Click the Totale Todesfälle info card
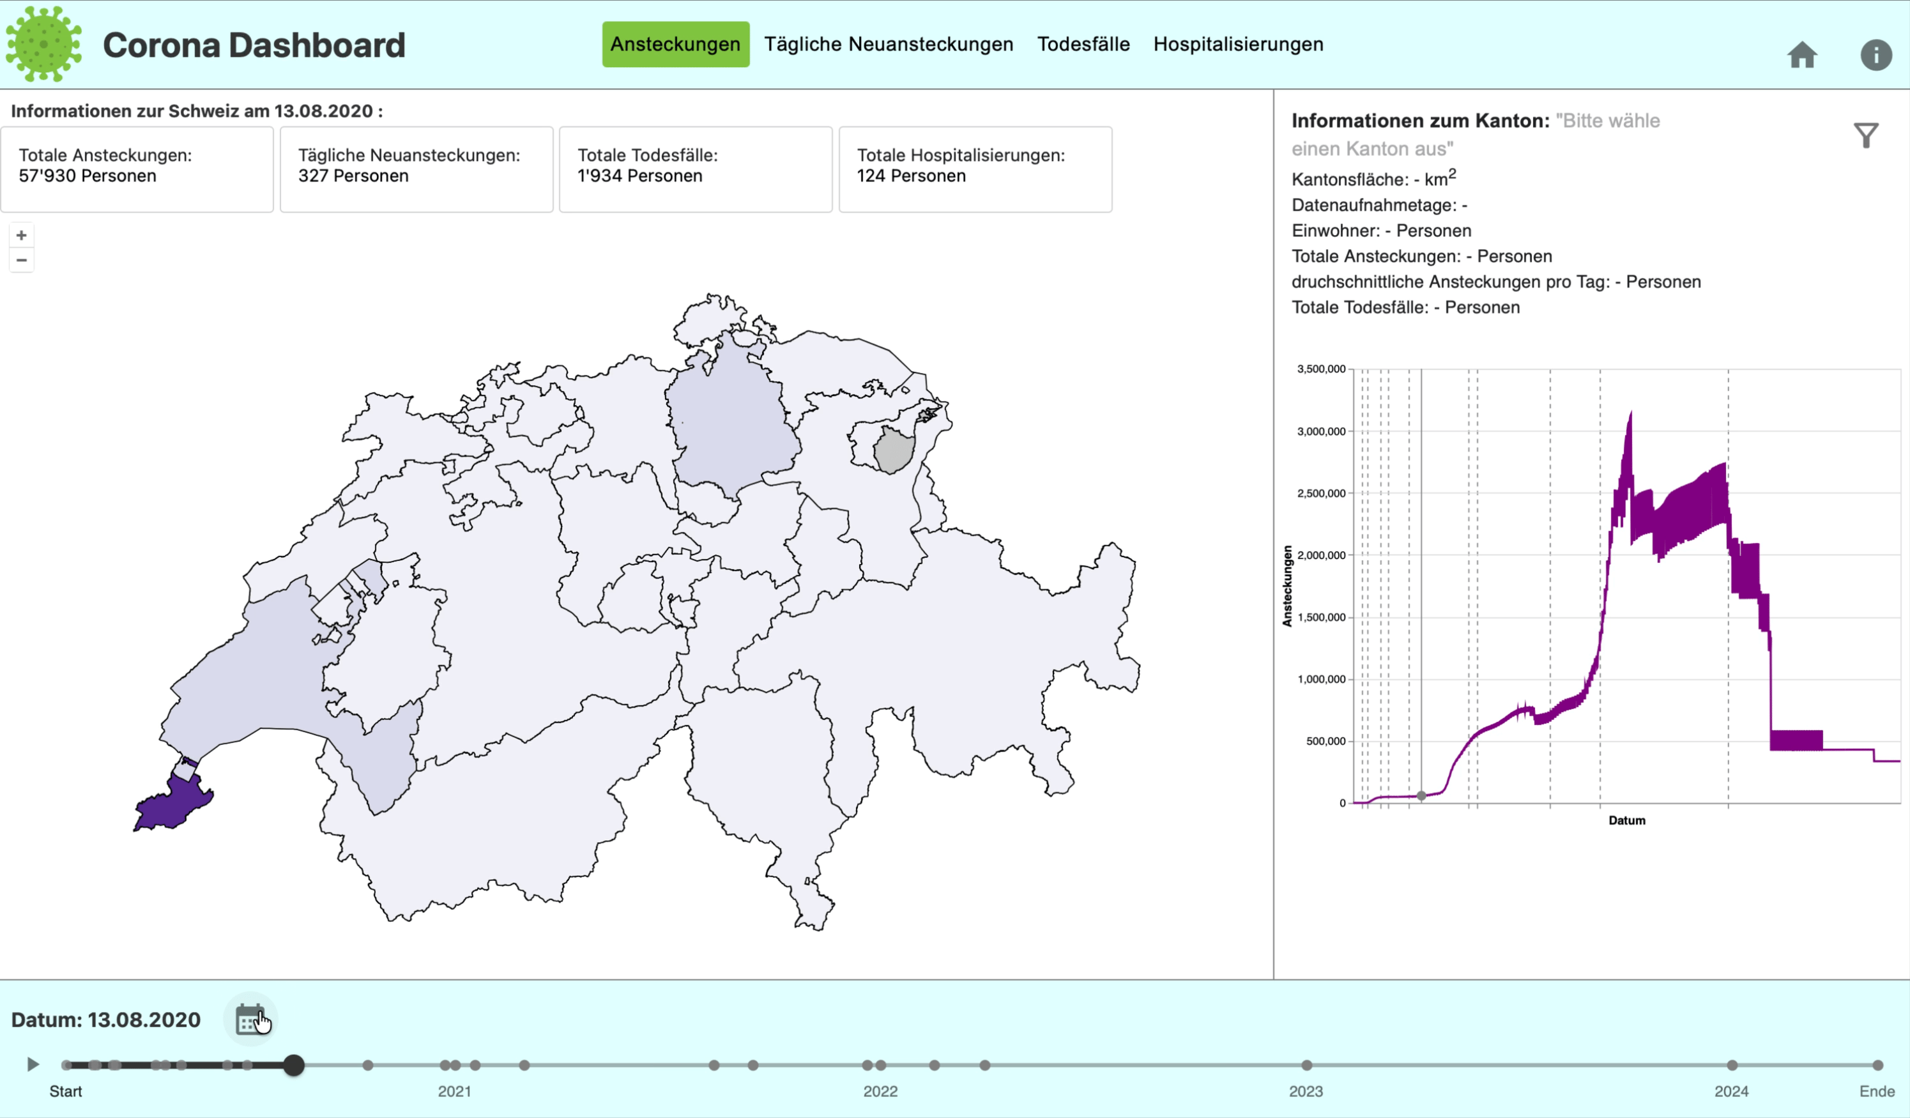The height and width of the screenshot is (1118, 1910). pyautogui.click(x=696, y=169)
